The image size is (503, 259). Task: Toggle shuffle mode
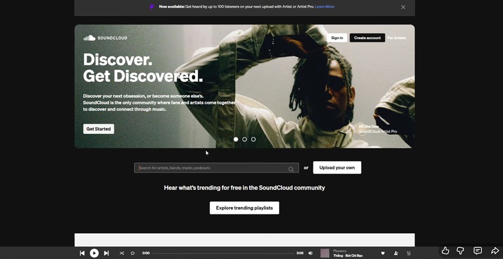click(121, 253)
